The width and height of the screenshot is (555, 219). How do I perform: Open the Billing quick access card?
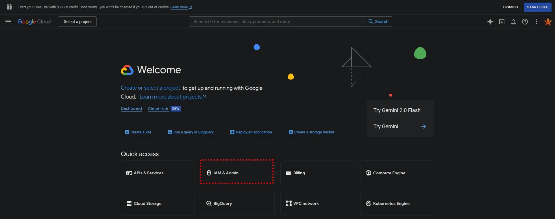(x=317, y=173)
